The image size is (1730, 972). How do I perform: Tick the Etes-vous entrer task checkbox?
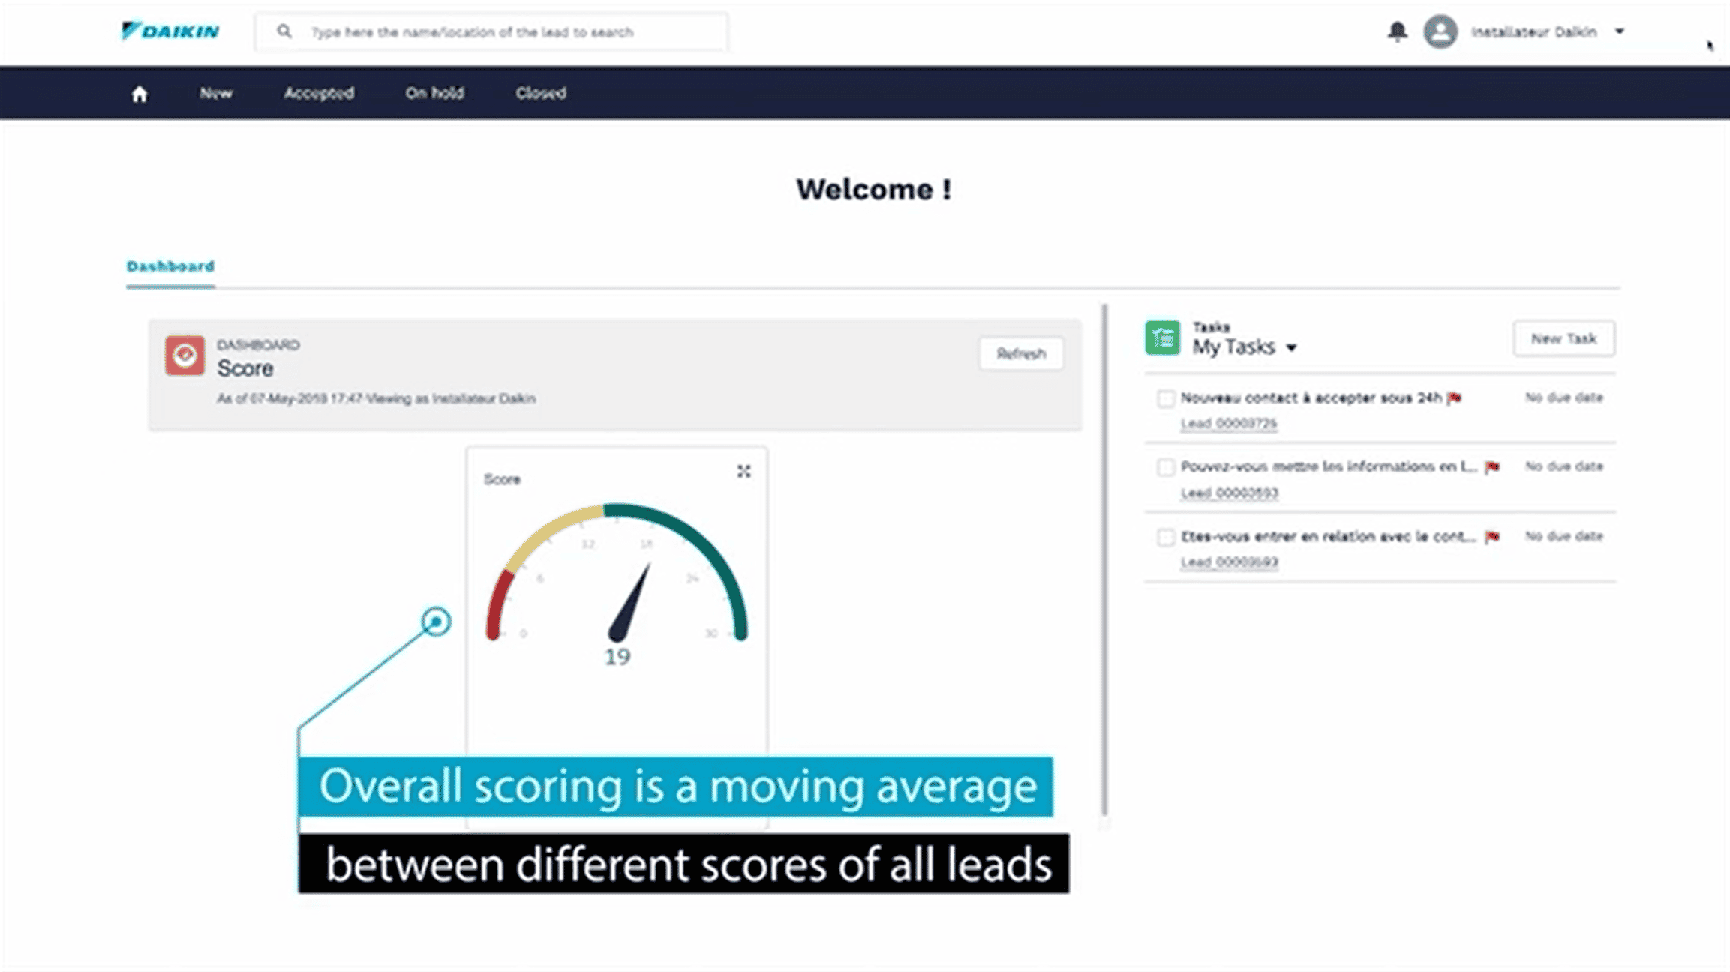[x=1166, y=537]
